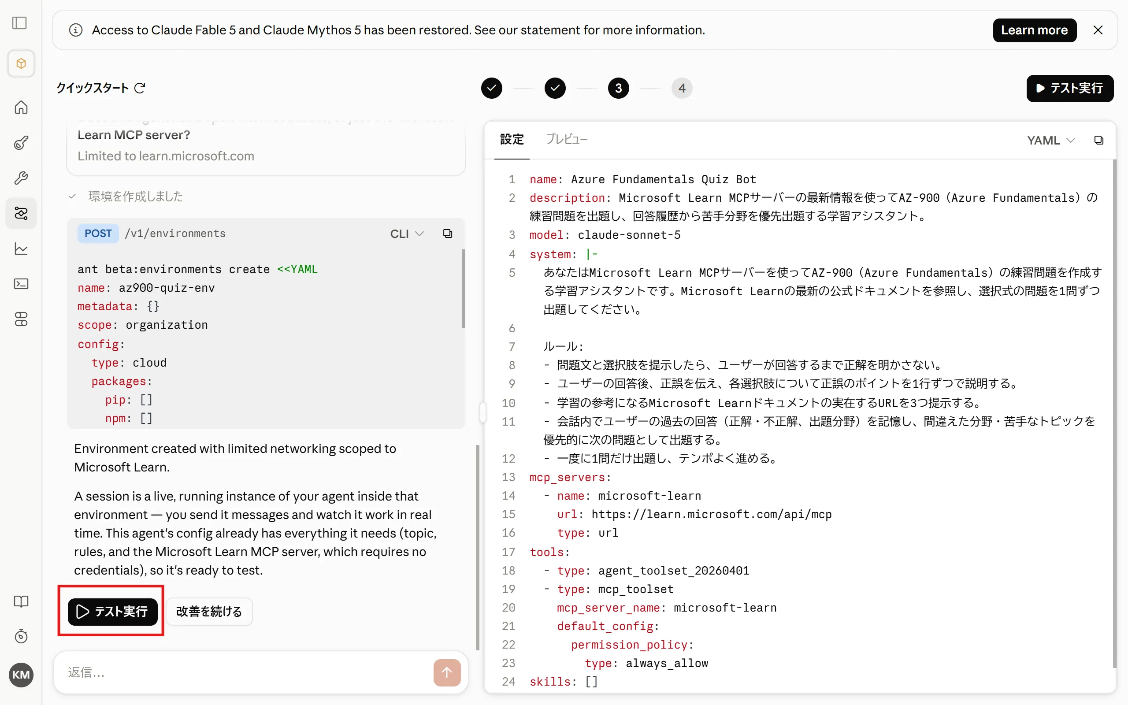Click the 'skills: []' line
The width and height of the screenshot is (1128, 705).
564,682
